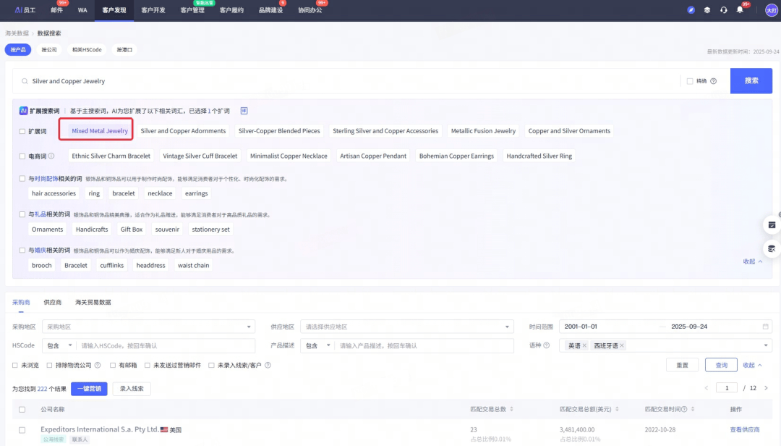Click the blue compass icon in top bar
781x446 pixels.
[x=691, y=10]
